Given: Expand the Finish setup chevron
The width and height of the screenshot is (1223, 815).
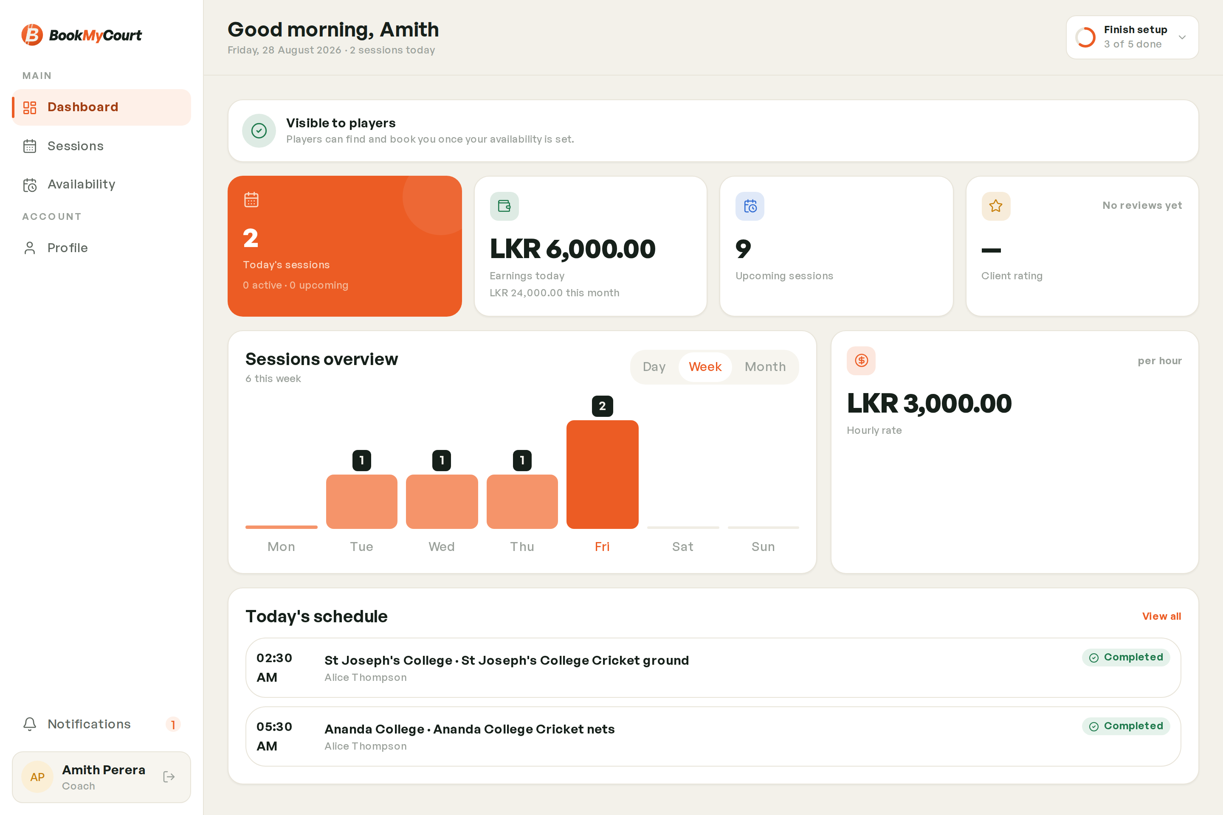Looking at the screenshot, I should (1182, 37).
